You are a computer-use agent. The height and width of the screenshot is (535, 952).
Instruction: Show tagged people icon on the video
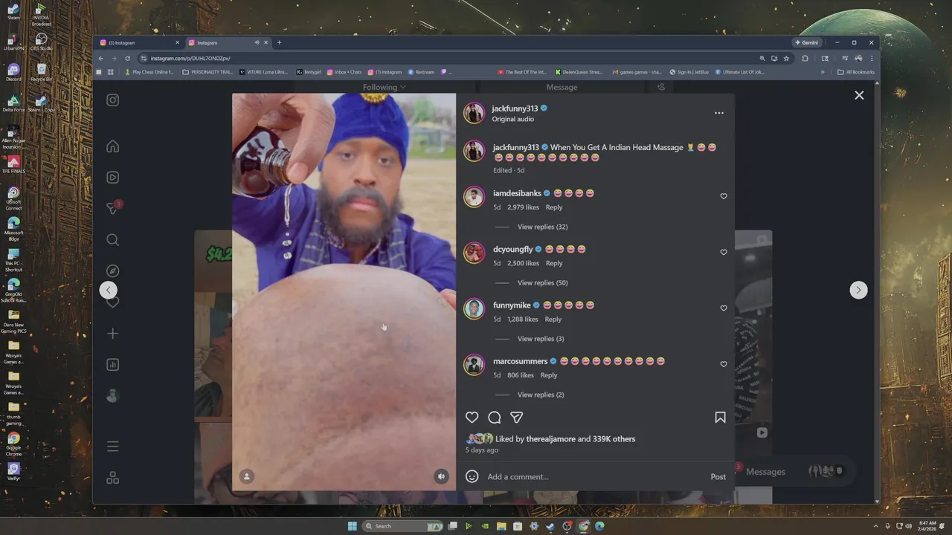point(247,476)
